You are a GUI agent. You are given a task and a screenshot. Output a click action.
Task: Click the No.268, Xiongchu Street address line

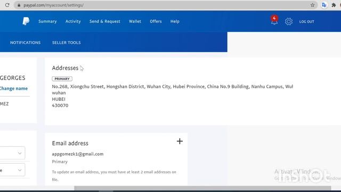pos(173,86)
